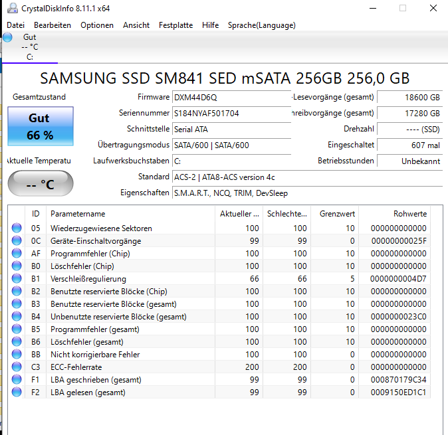Open the Sprache(Language) menu

(261, 25)
